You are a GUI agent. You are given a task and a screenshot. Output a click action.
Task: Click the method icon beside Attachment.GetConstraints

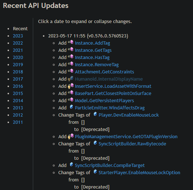coord(71,71)
